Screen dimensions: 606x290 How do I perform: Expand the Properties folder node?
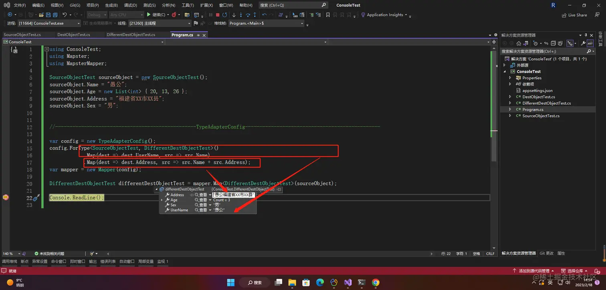(x=510, y=78)
